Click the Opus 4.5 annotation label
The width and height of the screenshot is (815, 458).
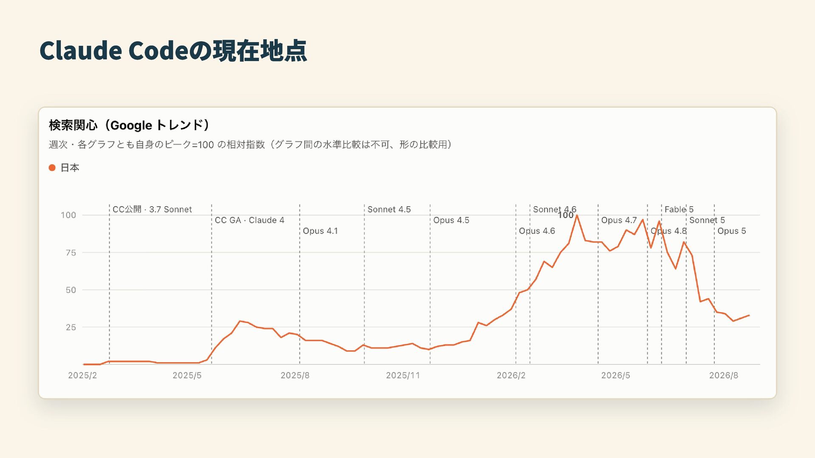(x=451, y=221)
